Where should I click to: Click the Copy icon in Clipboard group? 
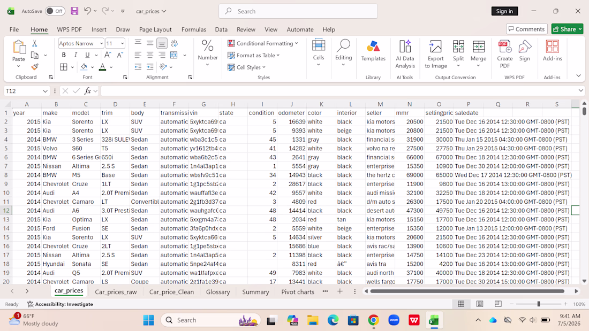[x=35, y=56]
